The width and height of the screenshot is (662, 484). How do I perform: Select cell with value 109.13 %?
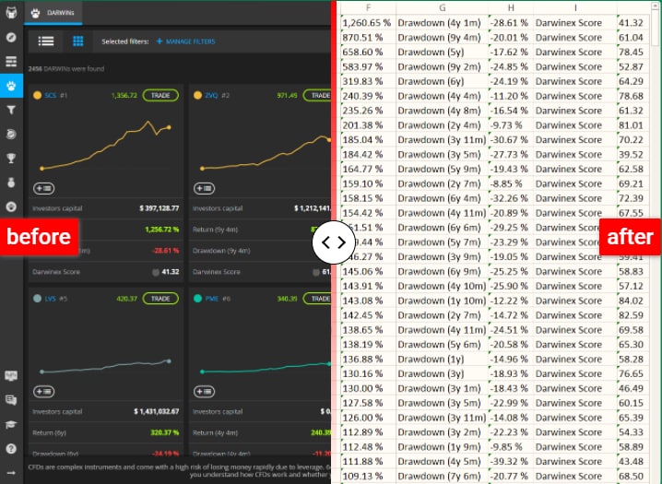(368, 477)
